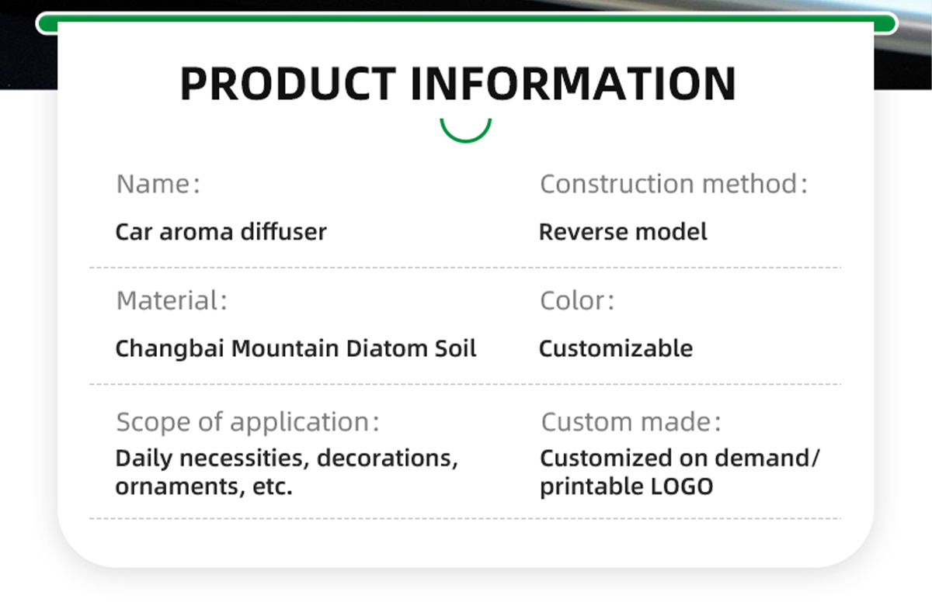Click the PRODUCT INFORMATION heading

457,84
